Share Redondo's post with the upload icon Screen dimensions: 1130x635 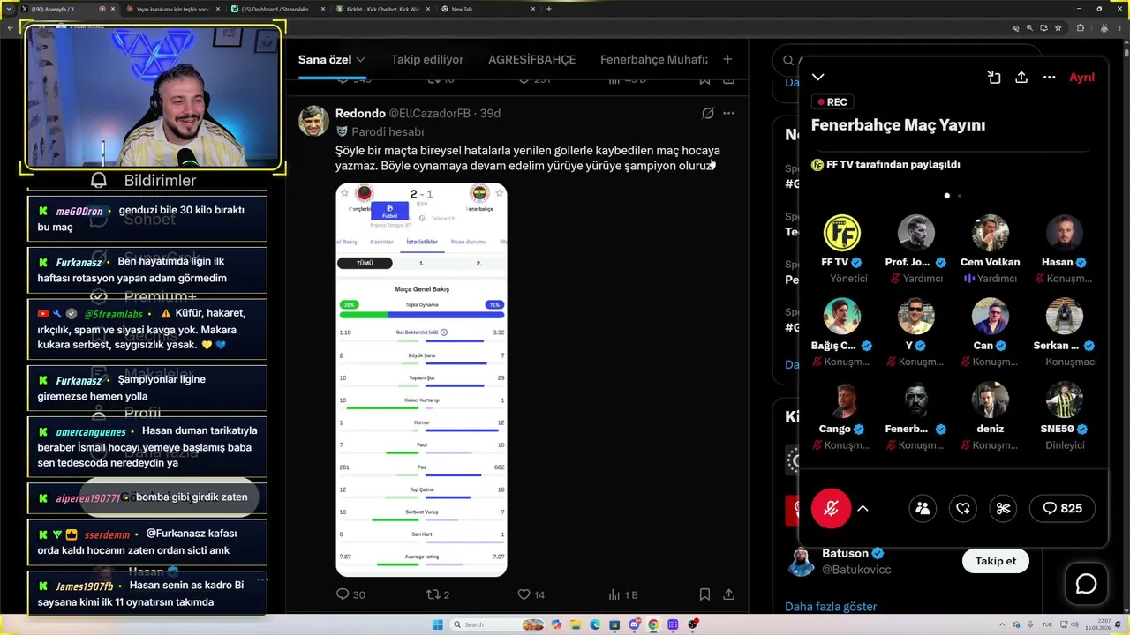click(729, 594)
